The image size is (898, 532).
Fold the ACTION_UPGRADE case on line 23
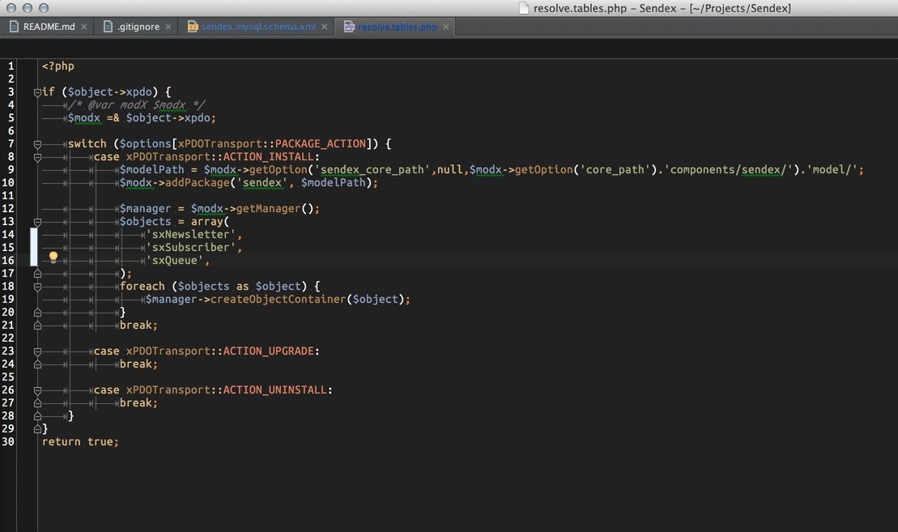37,351
